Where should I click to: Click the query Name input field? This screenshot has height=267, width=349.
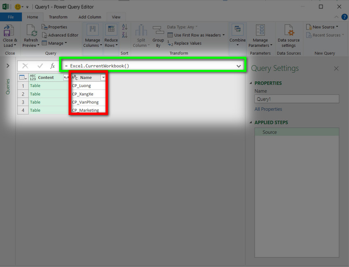297,99
